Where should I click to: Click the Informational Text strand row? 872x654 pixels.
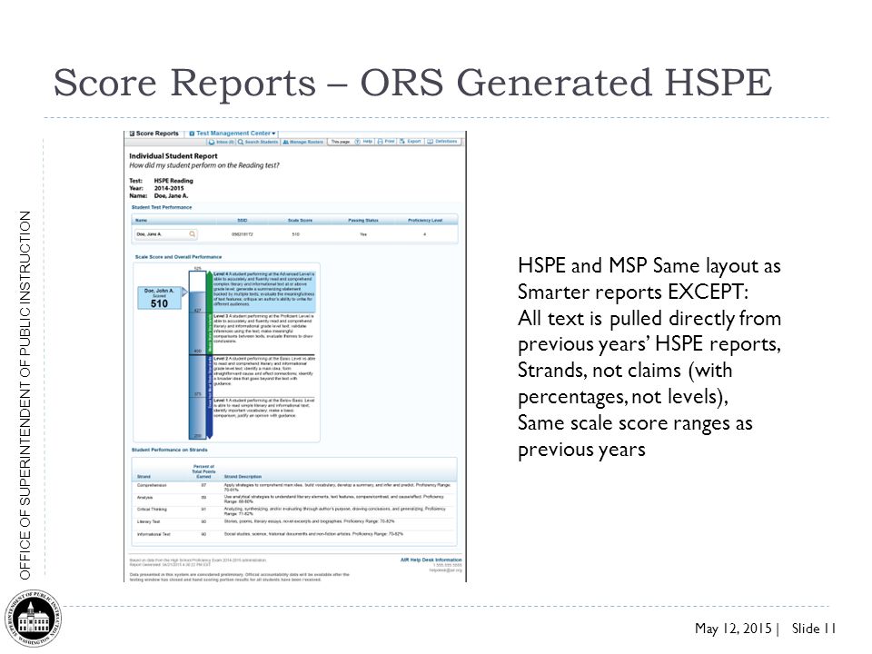pyautogui.click(x=294, y=534)
